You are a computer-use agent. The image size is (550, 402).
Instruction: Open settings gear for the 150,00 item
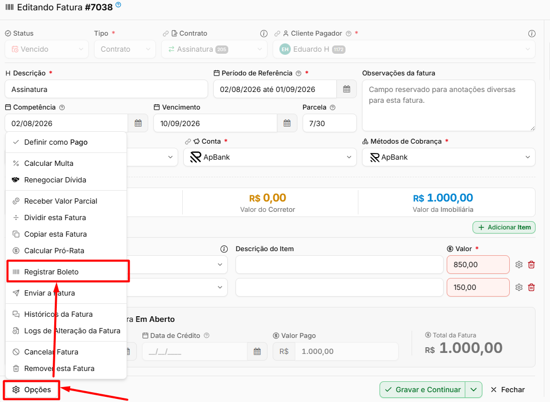pos(519,287)
